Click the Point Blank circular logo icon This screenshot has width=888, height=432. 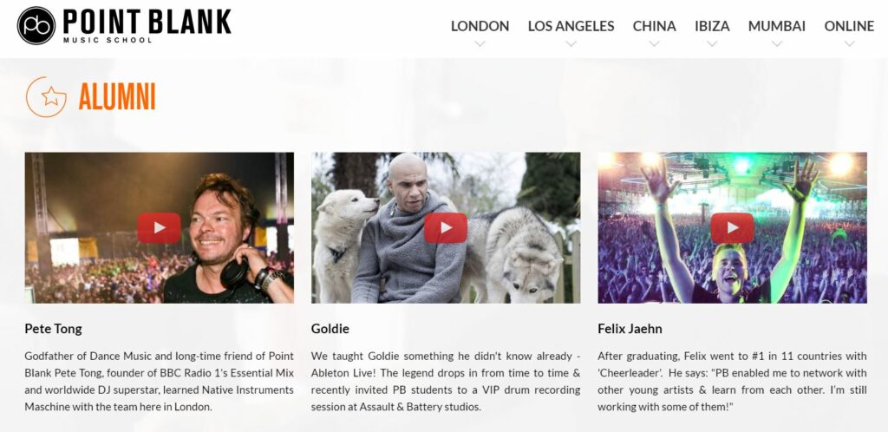(x=36, y=25)
